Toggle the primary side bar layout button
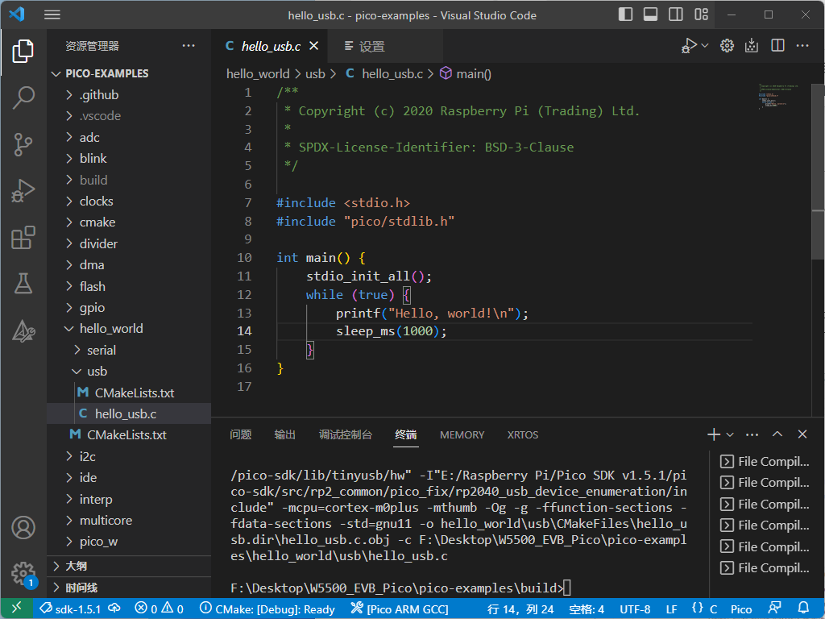 (626, 15)
